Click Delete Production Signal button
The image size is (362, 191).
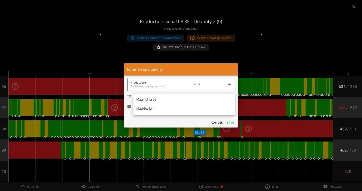tap(181, 47)
